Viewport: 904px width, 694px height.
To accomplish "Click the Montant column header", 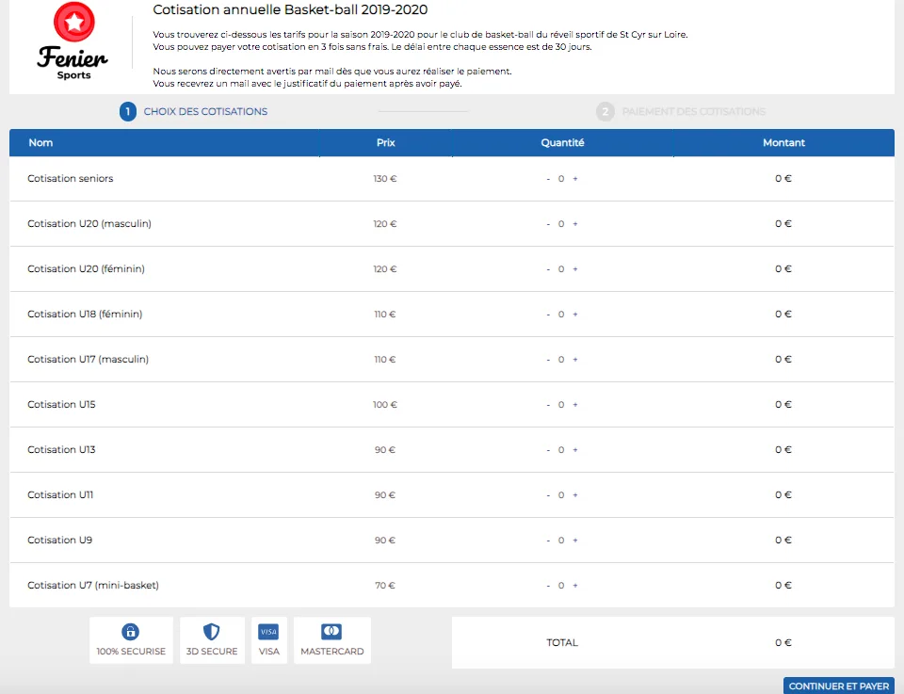I will pos(783,142).
